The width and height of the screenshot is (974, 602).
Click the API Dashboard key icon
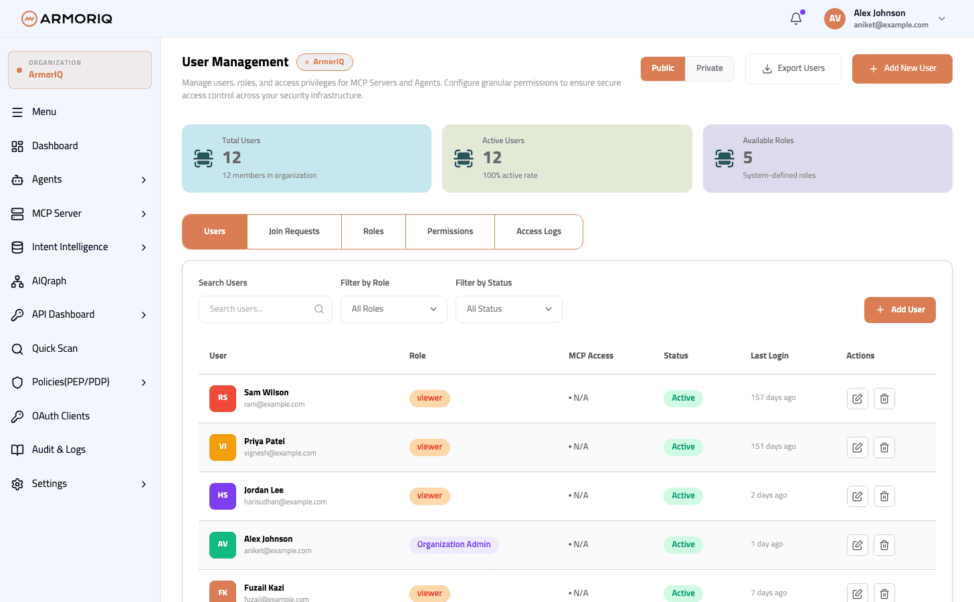17,315
